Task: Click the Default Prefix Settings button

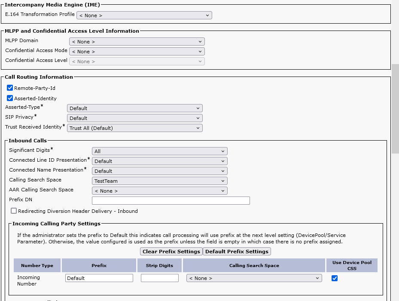Action: pos(237,252)
